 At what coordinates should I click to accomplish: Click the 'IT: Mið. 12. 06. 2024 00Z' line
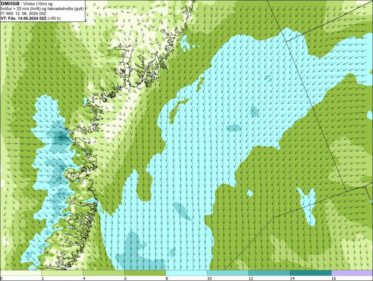[x=23, y=13]
